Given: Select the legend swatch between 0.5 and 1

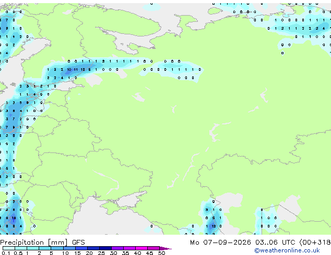Looking at the screenshot, I should (x=21, y=248).
